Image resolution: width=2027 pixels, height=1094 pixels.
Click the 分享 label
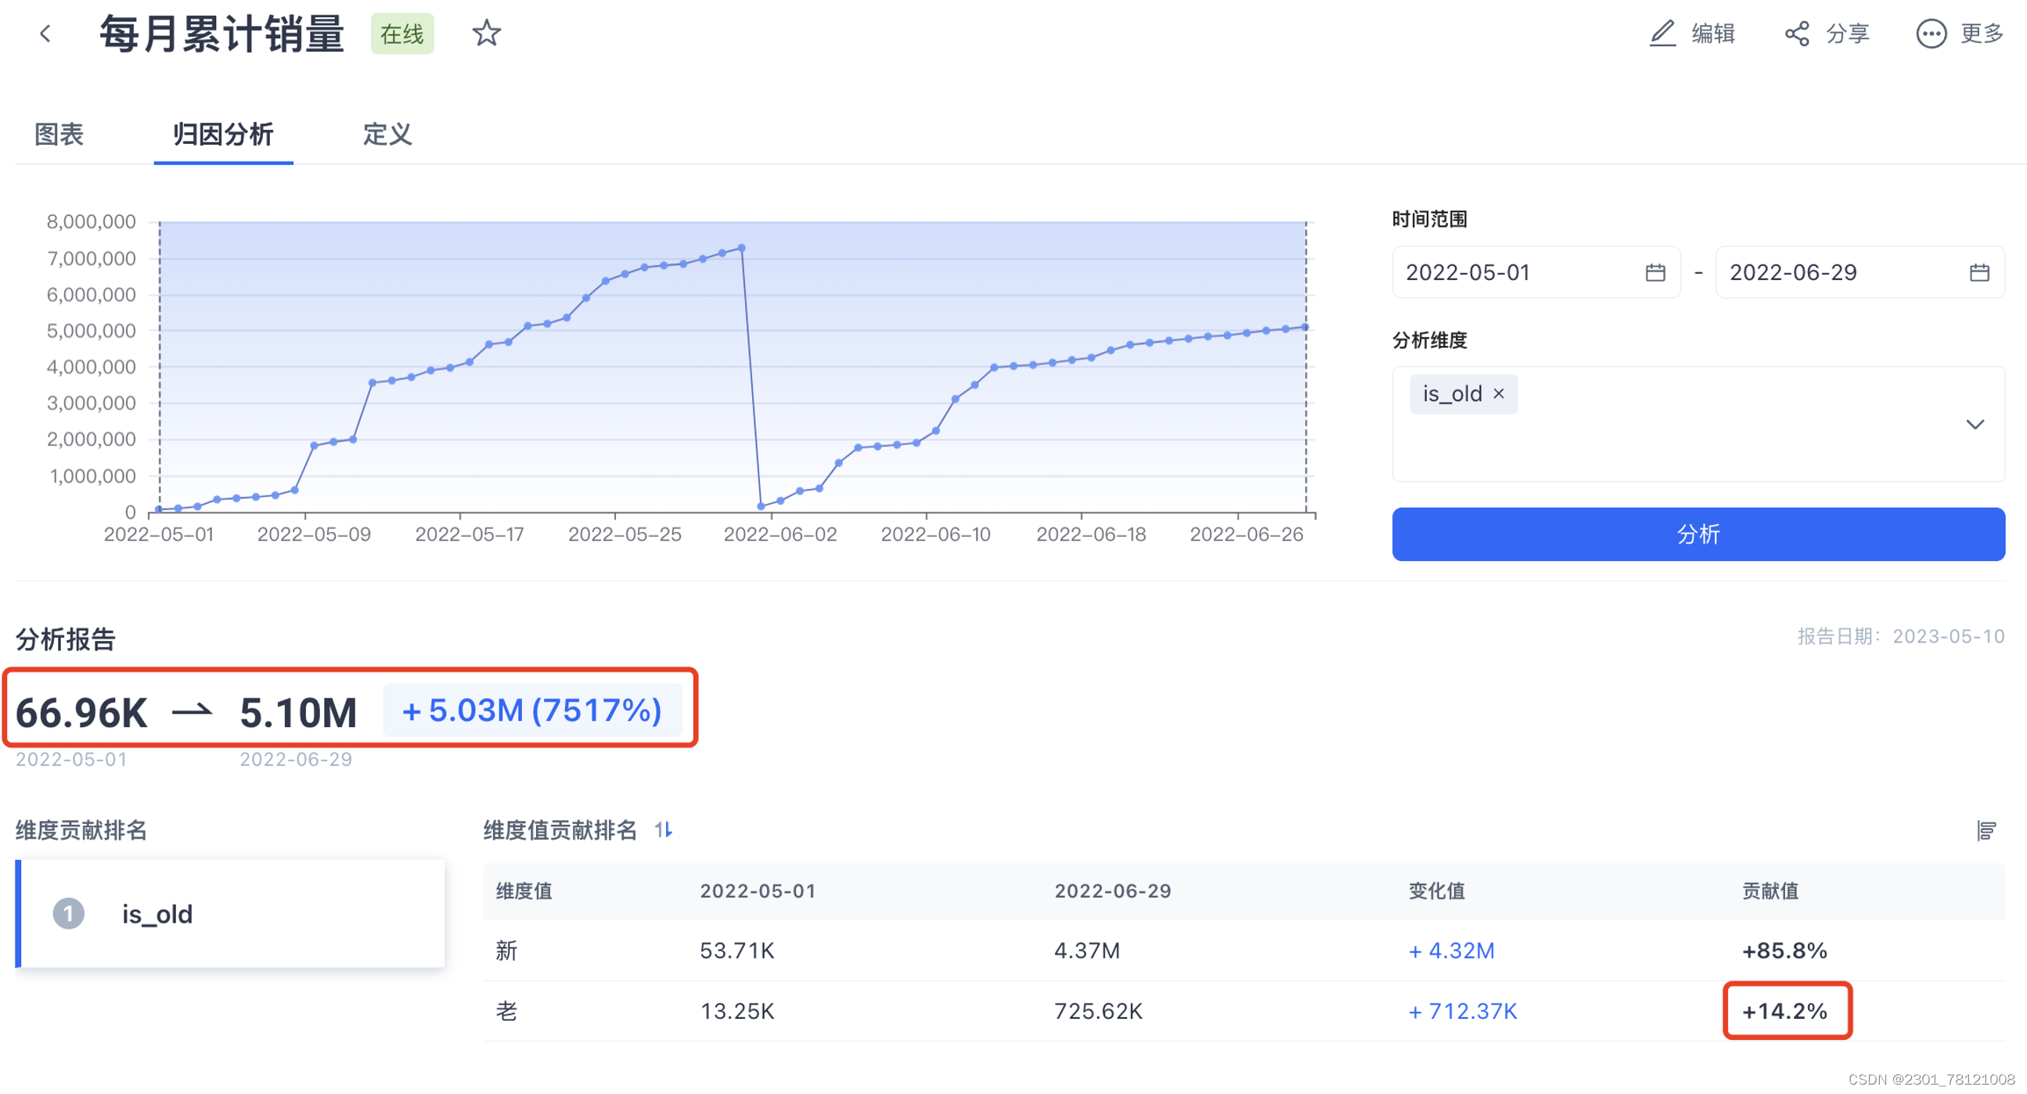click(1848, 34)
